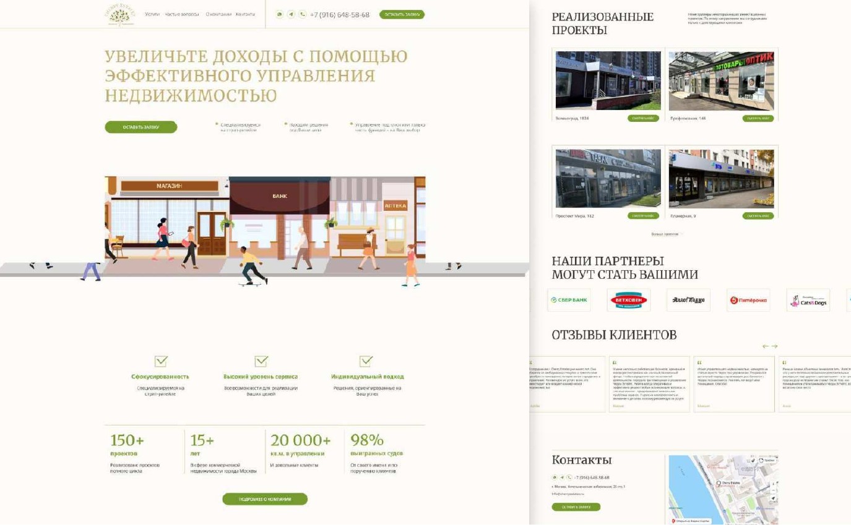Click the Cats&Dogs partner logo
Image resolution: width=851 pixels, height=525 pixels.
808,300
